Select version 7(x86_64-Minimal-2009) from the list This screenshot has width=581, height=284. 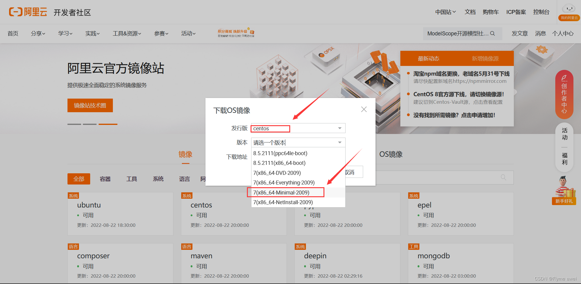[x=281, y=192]
